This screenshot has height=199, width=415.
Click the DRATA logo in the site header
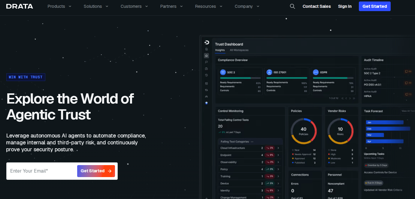pyautogui.click(x=20, y=6)
